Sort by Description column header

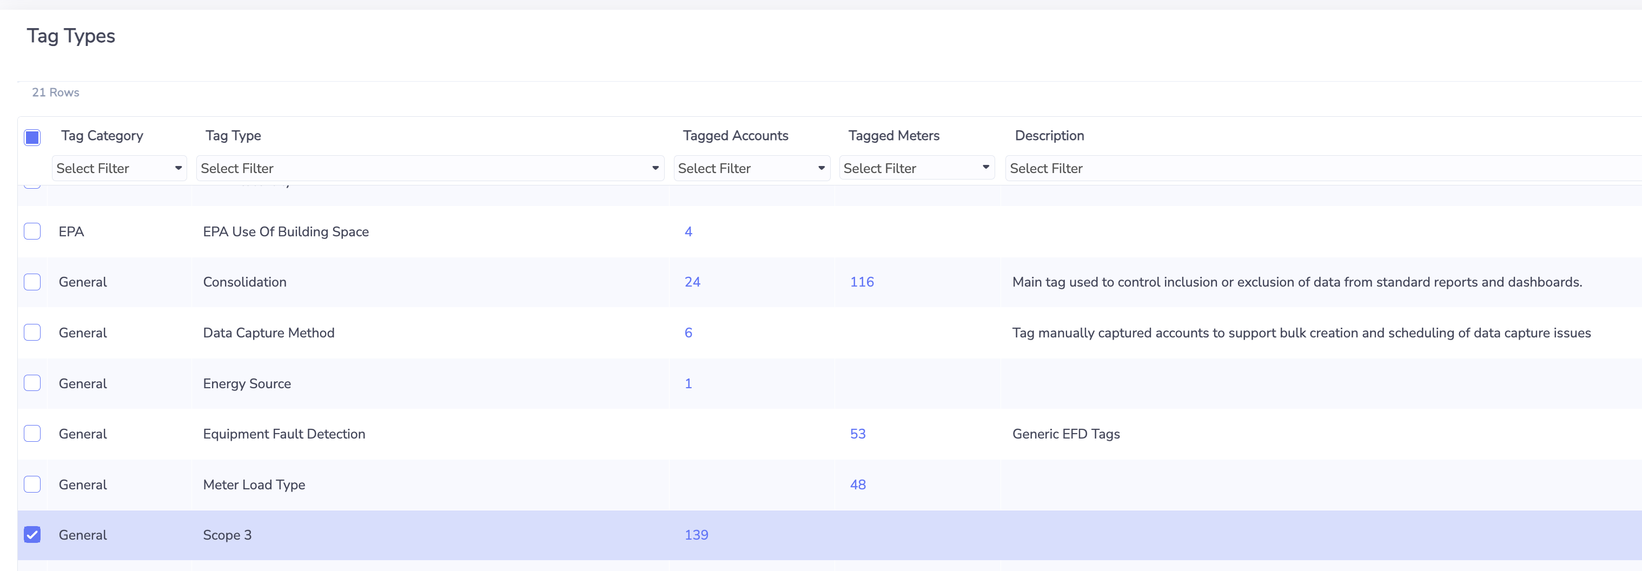[1049, 136]
